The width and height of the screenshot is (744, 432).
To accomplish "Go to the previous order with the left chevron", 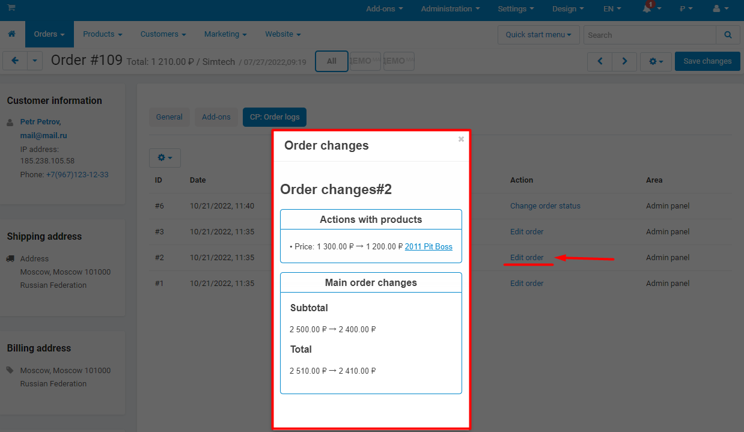I will [x=599, y=61].
